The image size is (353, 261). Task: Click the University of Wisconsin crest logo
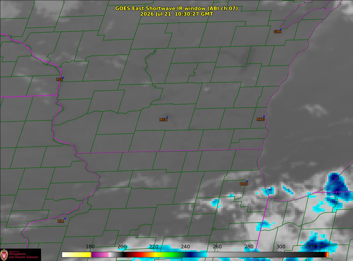pos(4,254)
